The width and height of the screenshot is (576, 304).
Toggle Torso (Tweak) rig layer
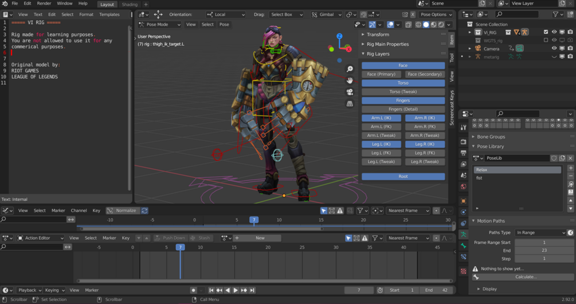click(403, 92)
